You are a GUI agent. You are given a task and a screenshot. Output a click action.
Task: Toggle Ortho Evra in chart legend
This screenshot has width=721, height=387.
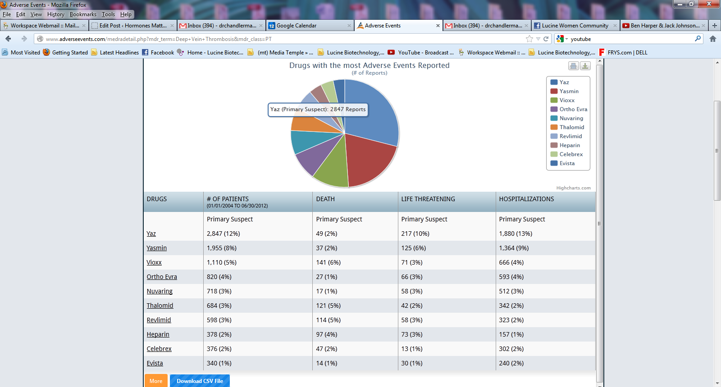point(569,109)
